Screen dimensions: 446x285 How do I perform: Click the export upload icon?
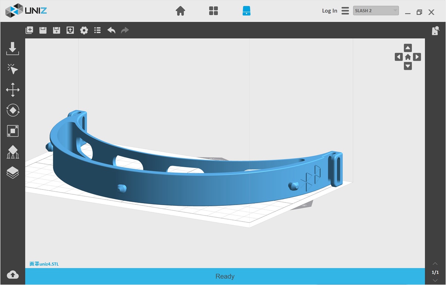point(70,30)
